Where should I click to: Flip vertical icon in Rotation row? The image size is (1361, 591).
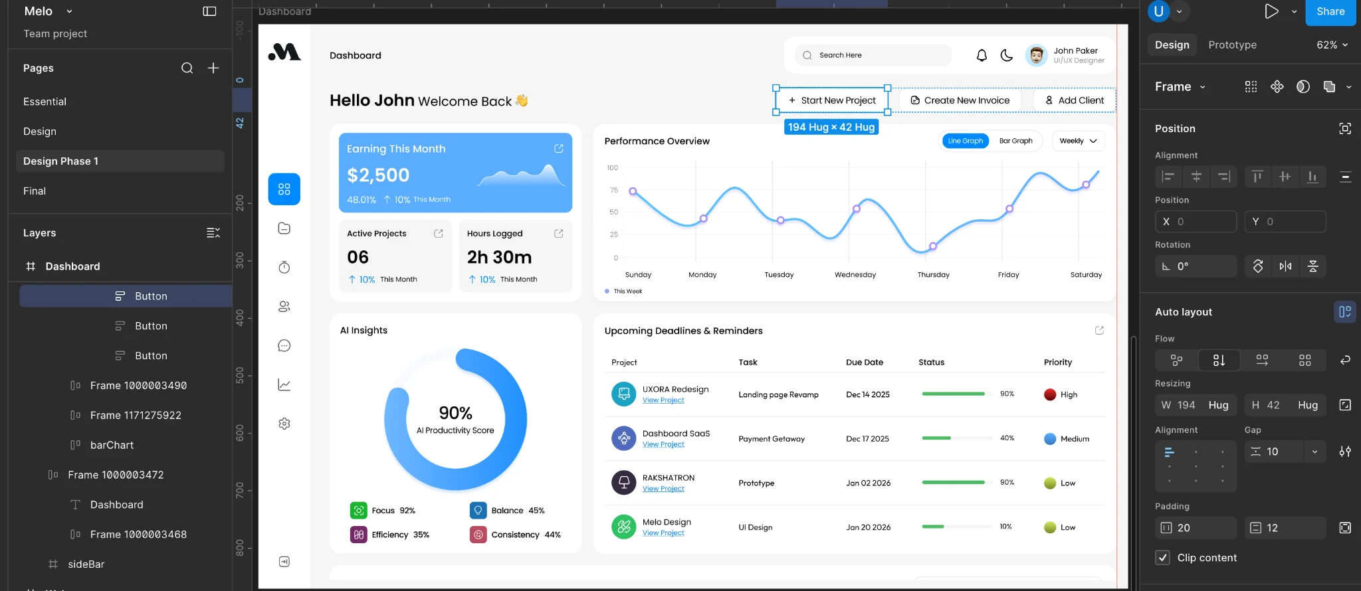[x=1313, y=266]
